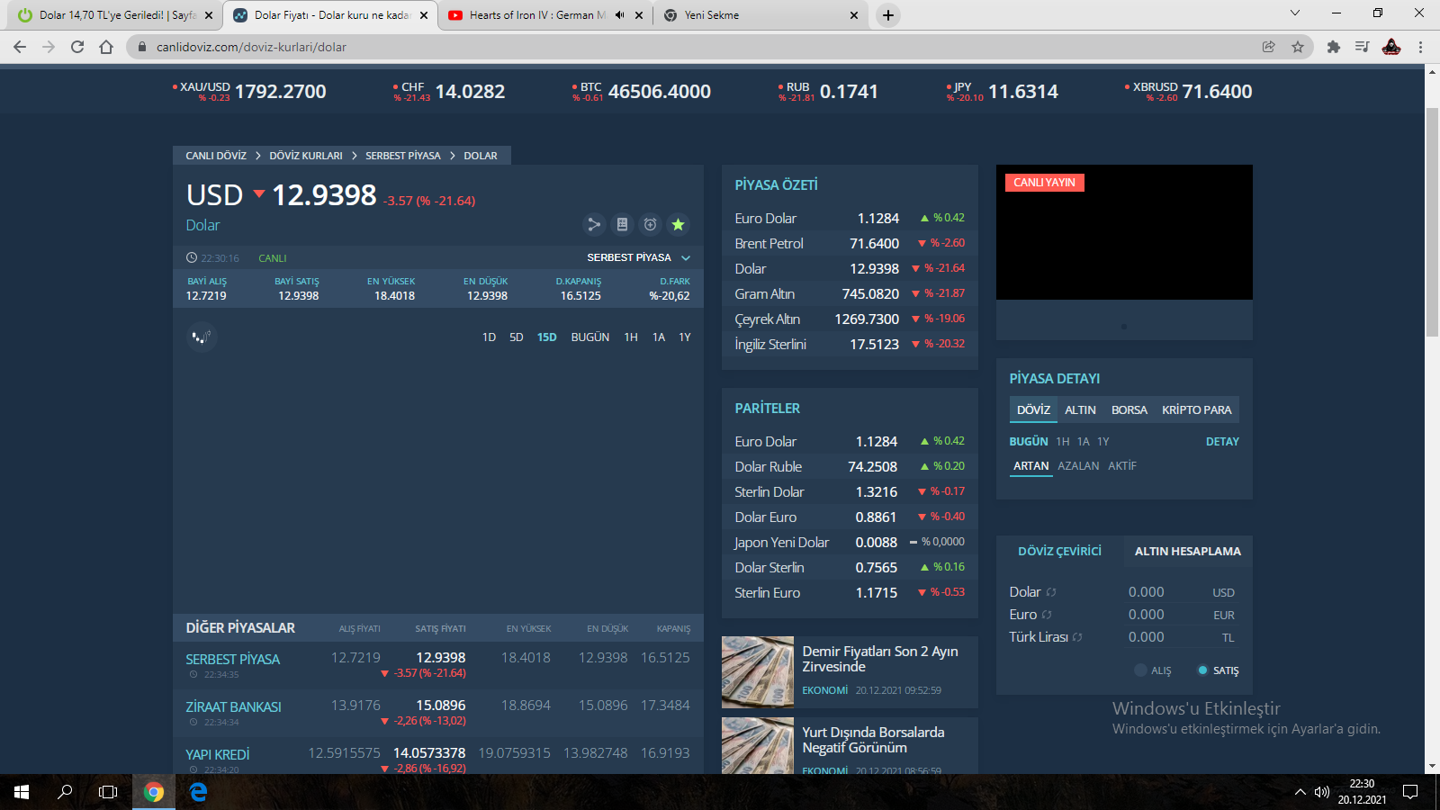Switch the chart range to 1Y
This screenshot has height=810, width=1440.
tap(685, 337)
